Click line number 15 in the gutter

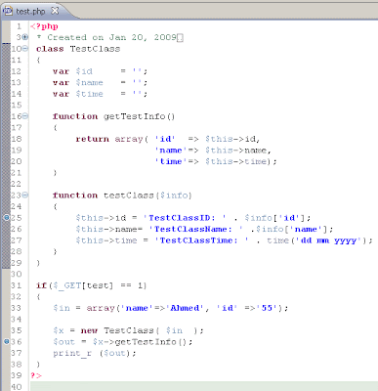pyautogui.click(x=17, y=106)
